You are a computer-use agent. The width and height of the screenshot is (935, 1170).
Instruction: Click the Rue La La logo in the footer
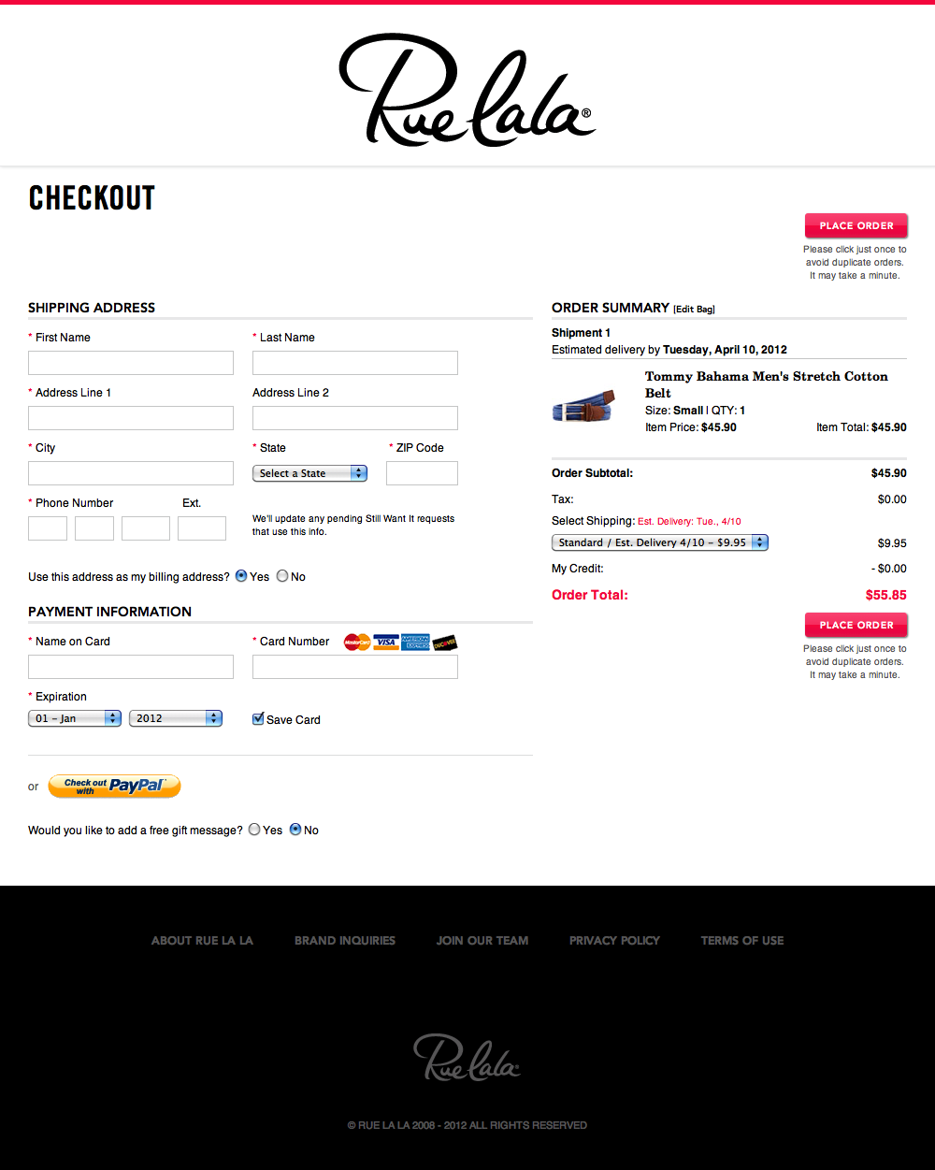click(x=467, y=1055)
